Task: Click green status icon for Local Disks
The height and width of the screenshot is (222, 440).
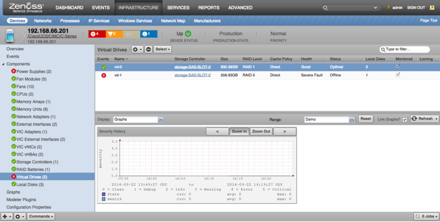Action: click(13, 185)
